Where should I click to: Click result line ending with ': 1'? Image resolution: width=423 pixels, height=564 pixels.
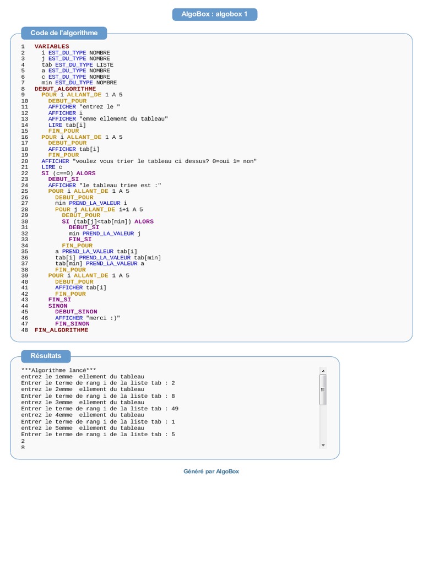[98, 422]
